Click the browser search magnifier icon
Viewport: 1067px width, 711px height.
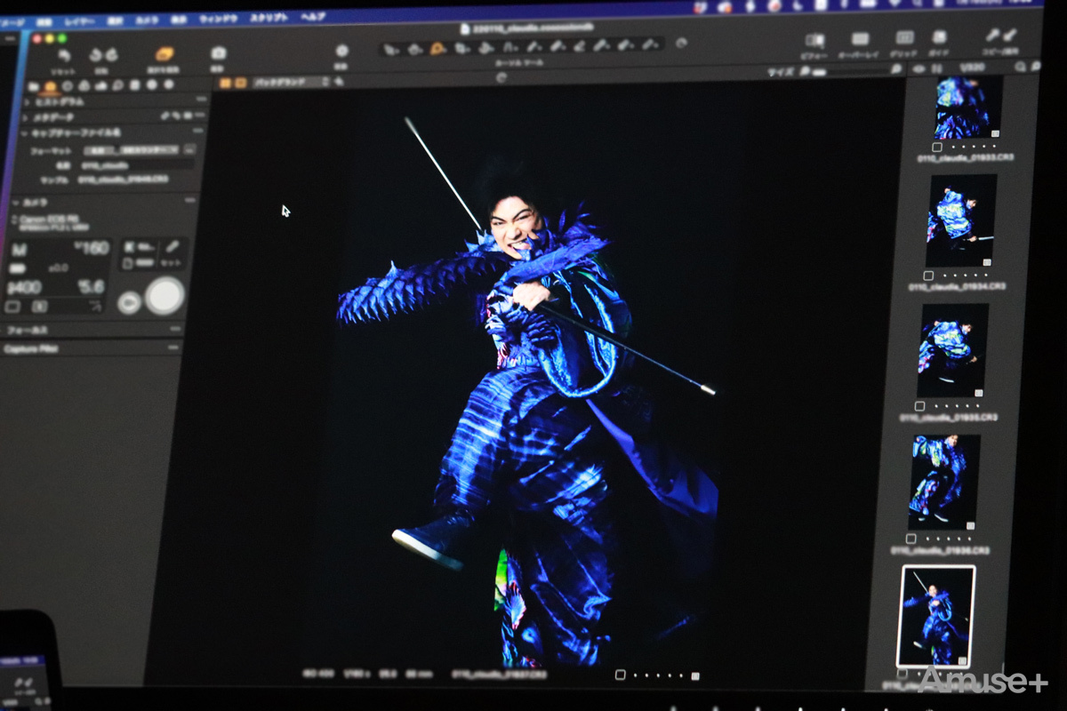(x=1021, y=67)
